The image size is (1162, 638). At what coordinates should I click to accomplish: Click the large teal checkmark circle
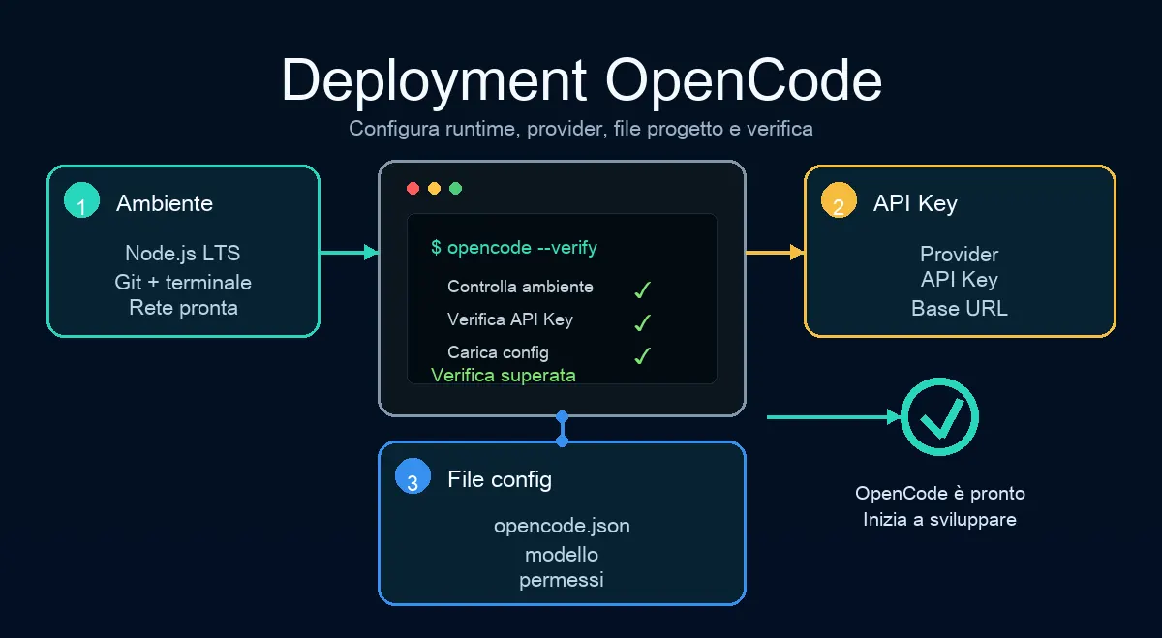pos(939,417)
